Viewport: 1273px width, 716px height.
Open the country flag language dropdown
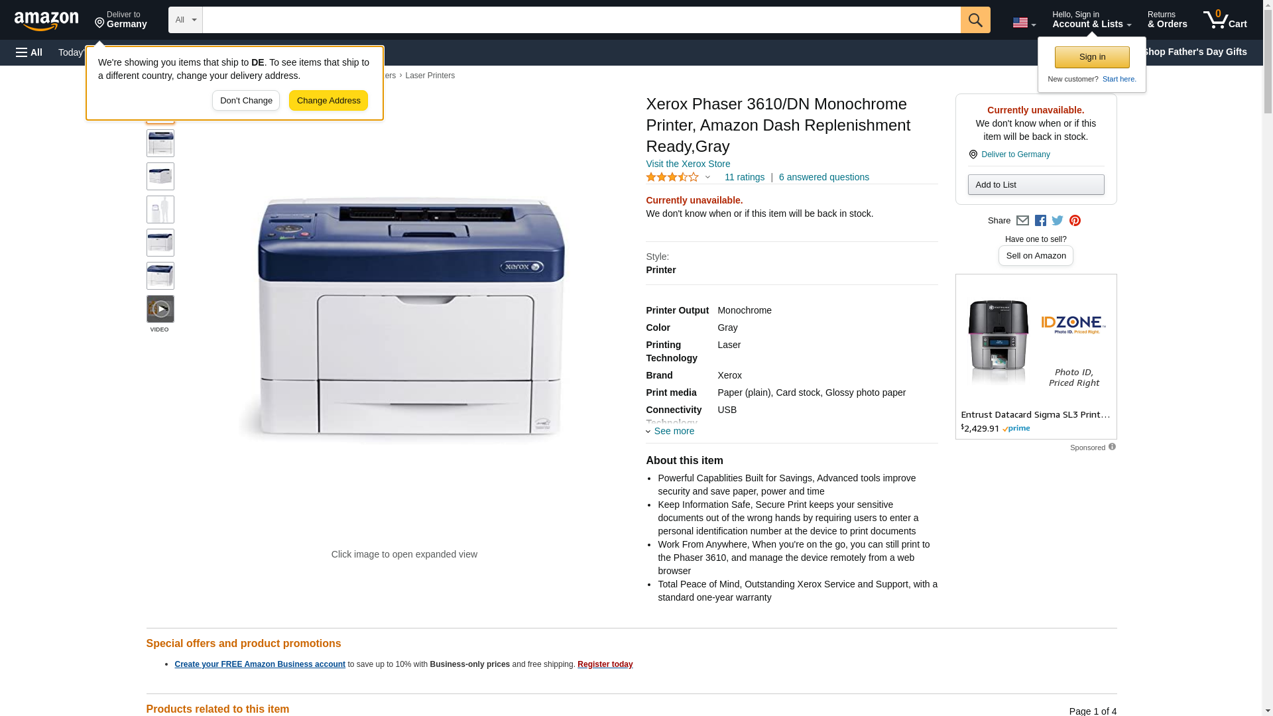pyautogui.click(x=1024, y=23)
